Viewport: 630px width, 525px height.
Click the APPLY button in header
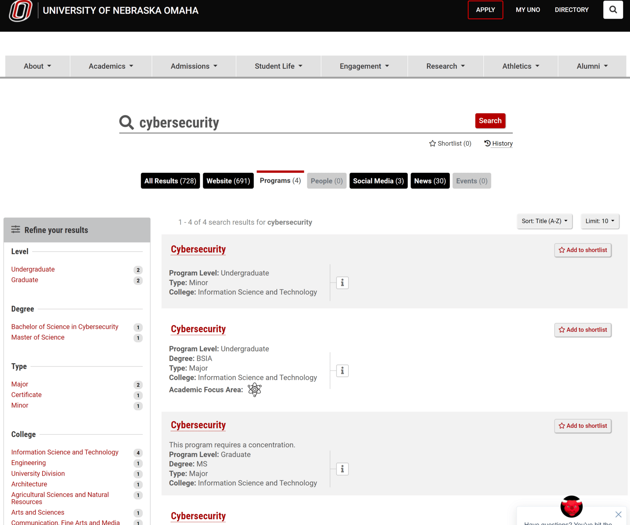[485, 10]
